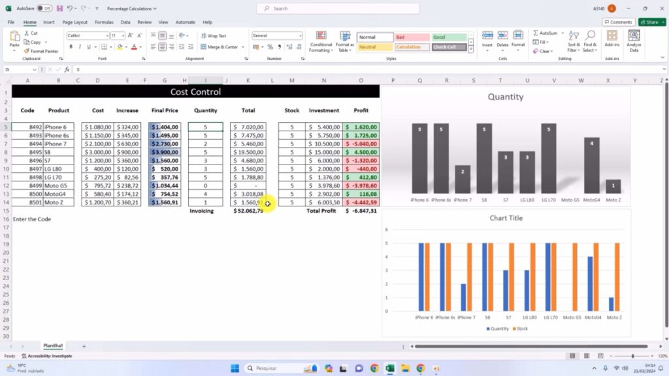Expand the Merge & Center dropdown arrow

[243, 47]
